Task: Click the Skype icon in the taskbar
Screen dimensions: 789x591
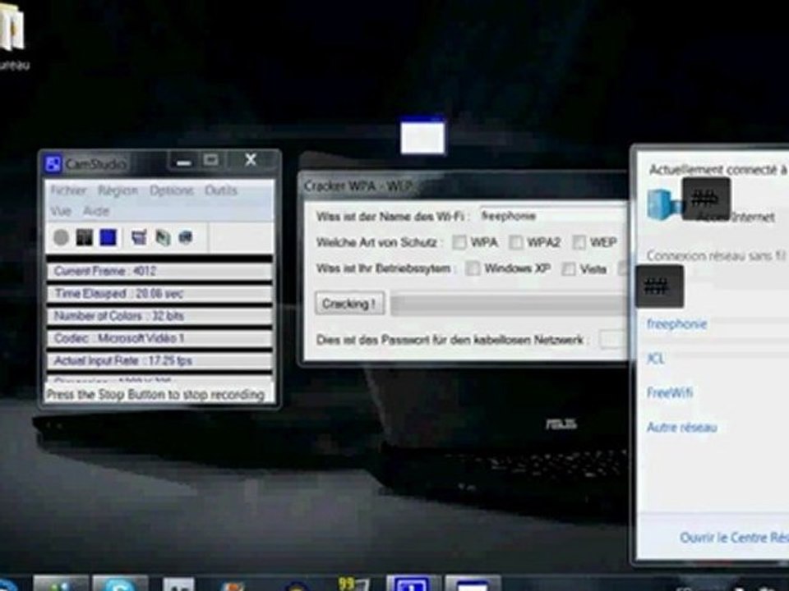Action: coord(120,584)
